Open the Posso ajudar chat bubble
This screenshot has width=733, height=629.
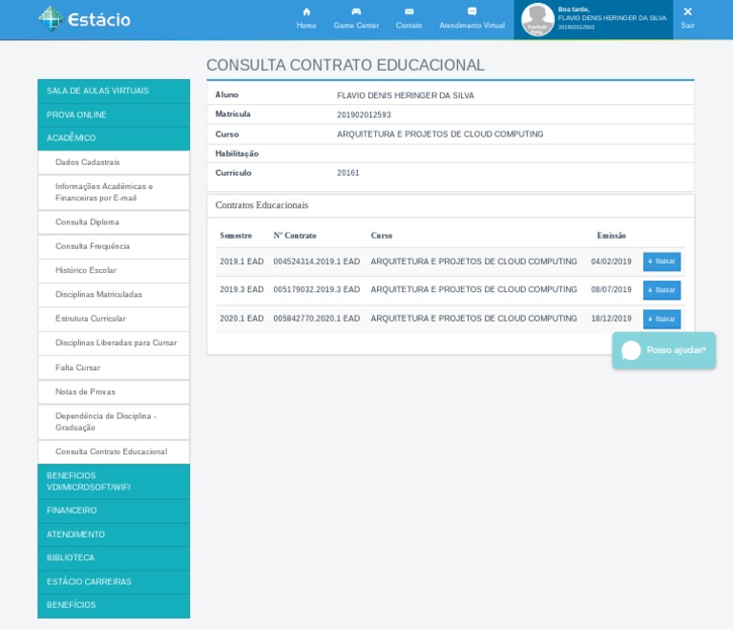(664, 350)
